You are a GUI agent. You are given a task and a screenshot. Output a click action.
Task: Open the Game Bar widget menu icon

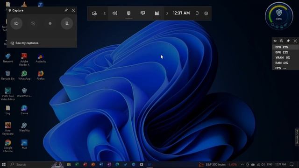pyautogui.click(x=94, y=14)
